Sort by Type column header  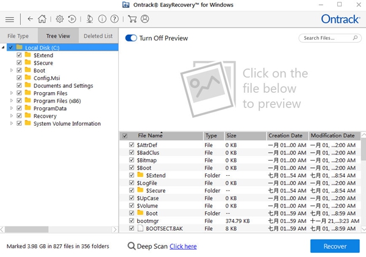click(x=213, y=136)
